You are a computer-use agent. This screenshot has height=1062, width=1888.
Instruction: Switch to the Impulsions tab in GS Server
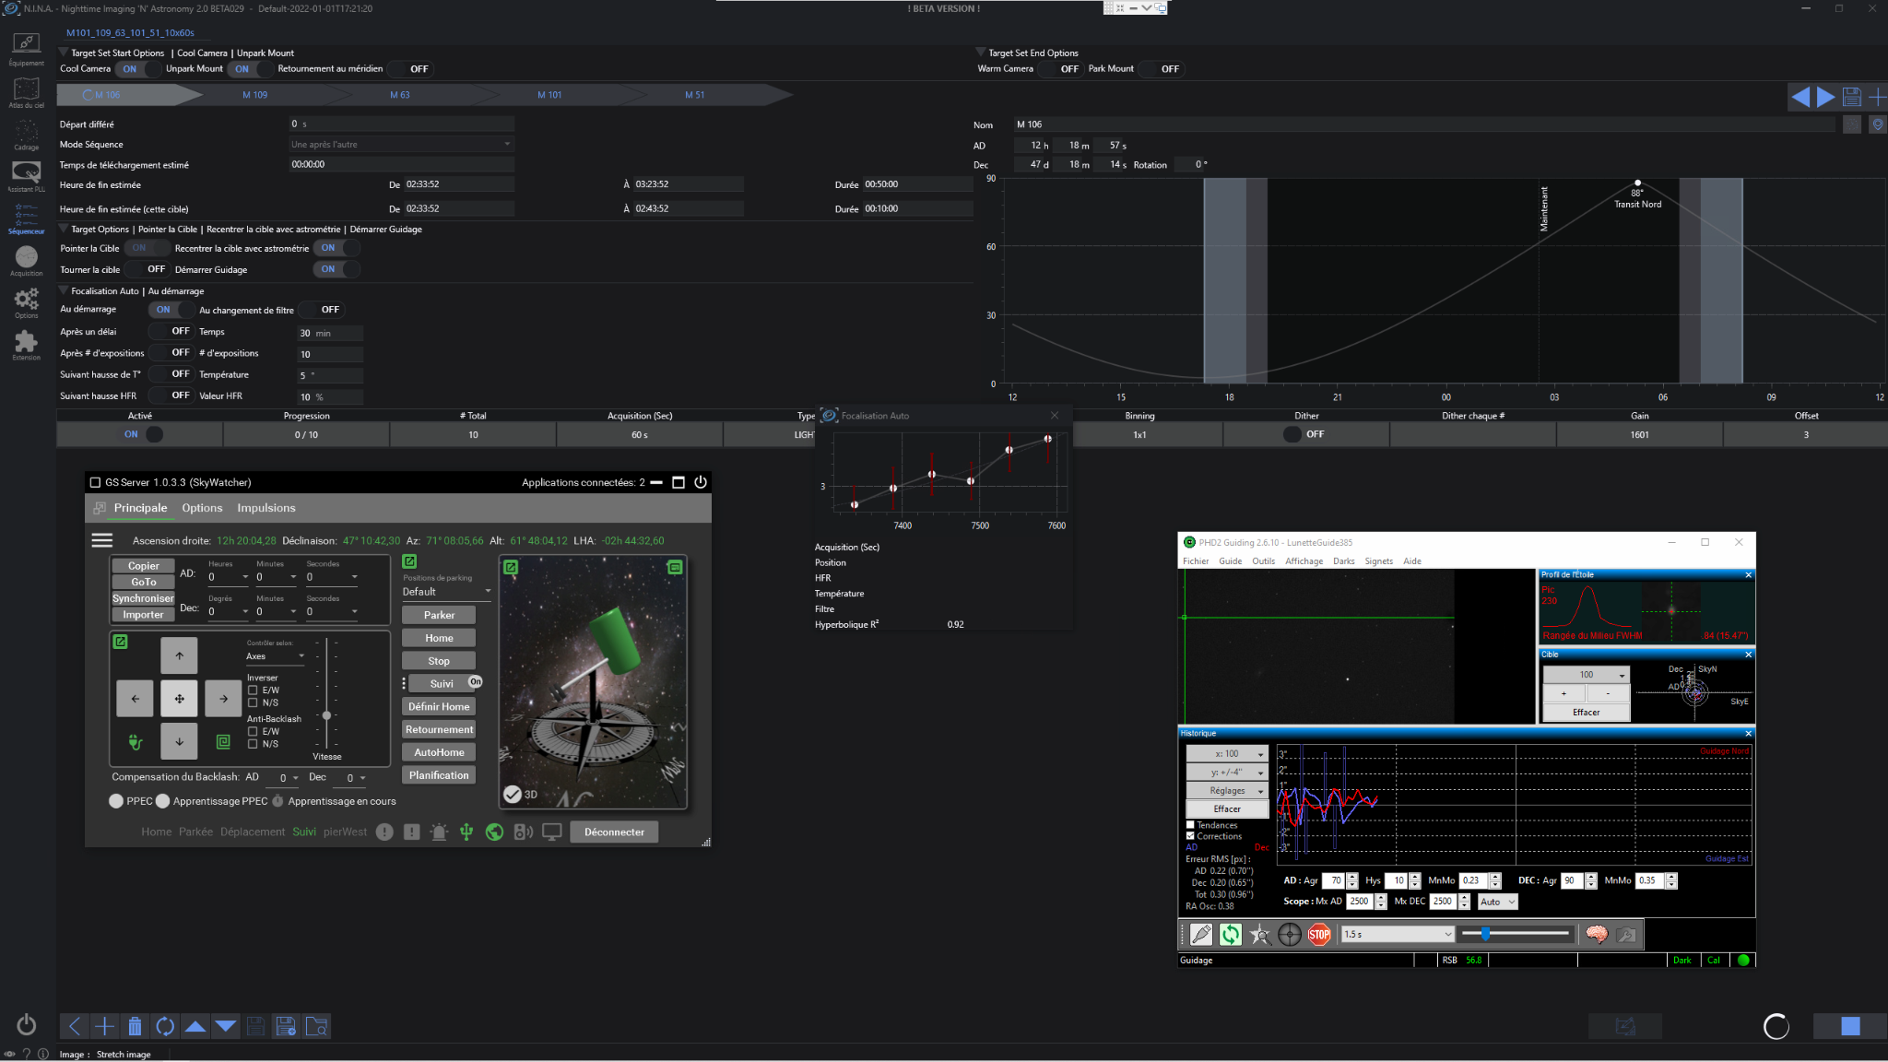coord(266,508)
